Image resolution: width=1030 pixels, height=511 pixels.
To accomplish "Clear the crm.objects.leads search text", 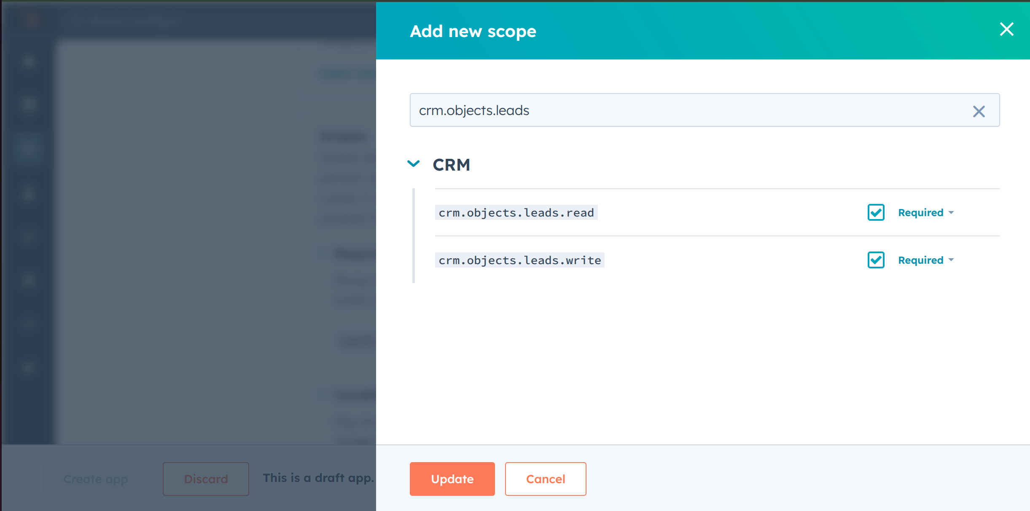I will [979, 111].
